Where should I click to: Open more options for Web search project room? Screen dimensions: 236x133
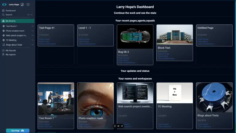point(33,36)
